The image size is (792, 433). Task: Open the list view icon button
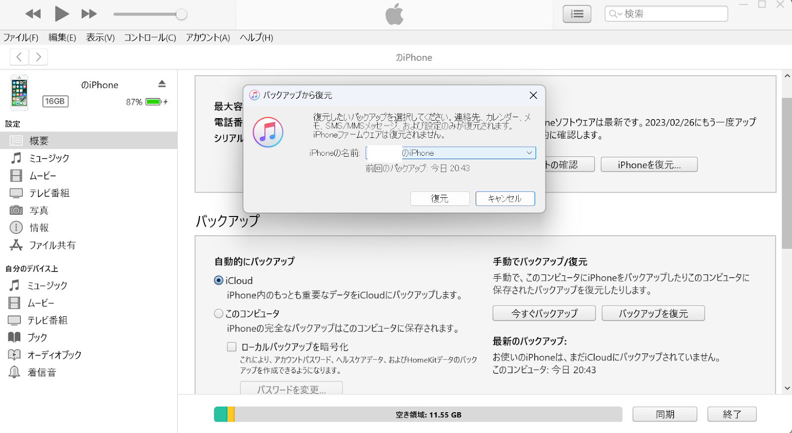click(x=577, y=14)
